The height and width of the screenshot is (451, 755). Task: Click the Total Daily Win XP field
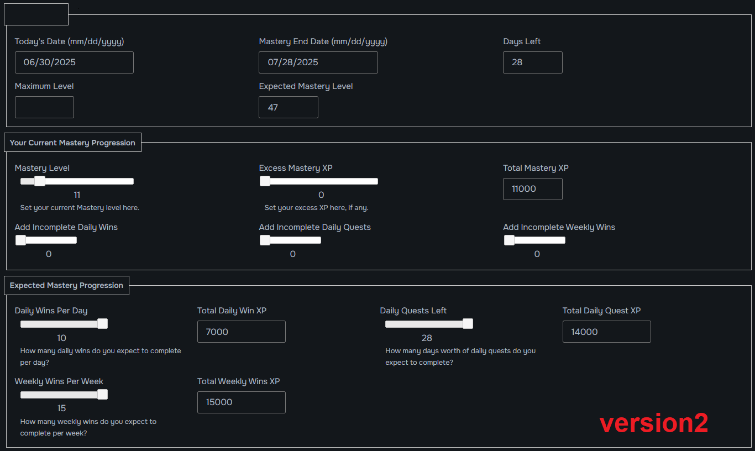pos(242,332)
